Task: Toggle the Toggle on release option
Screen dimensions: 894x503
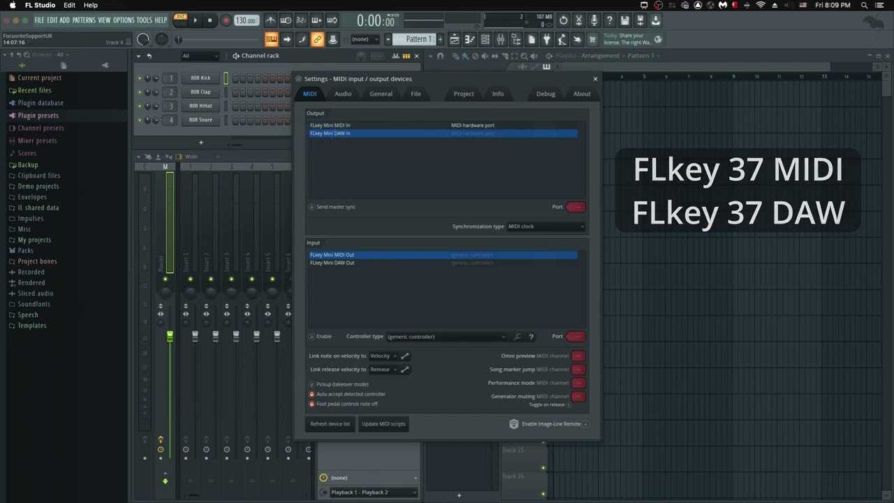Action: click(569, 404)
